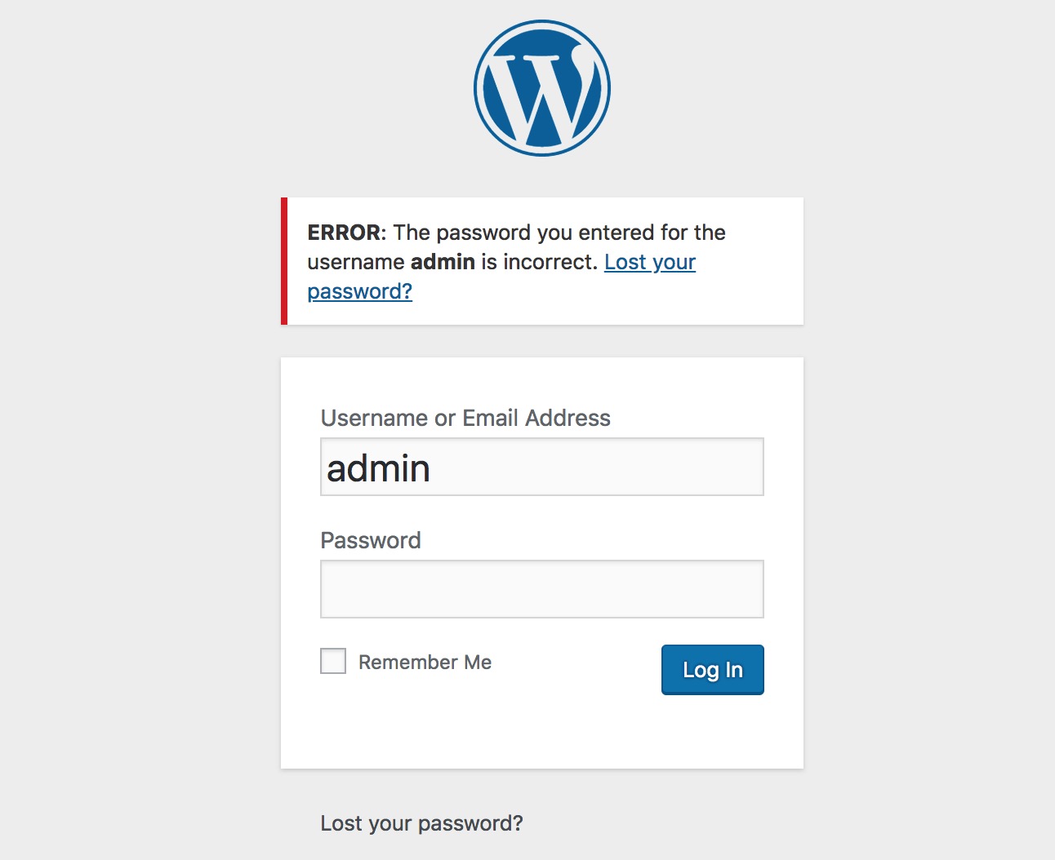This screenshot has height=860, width=1055.
Task: Click 'is incorrect.' text in error notice
Action: click(539, 262)
